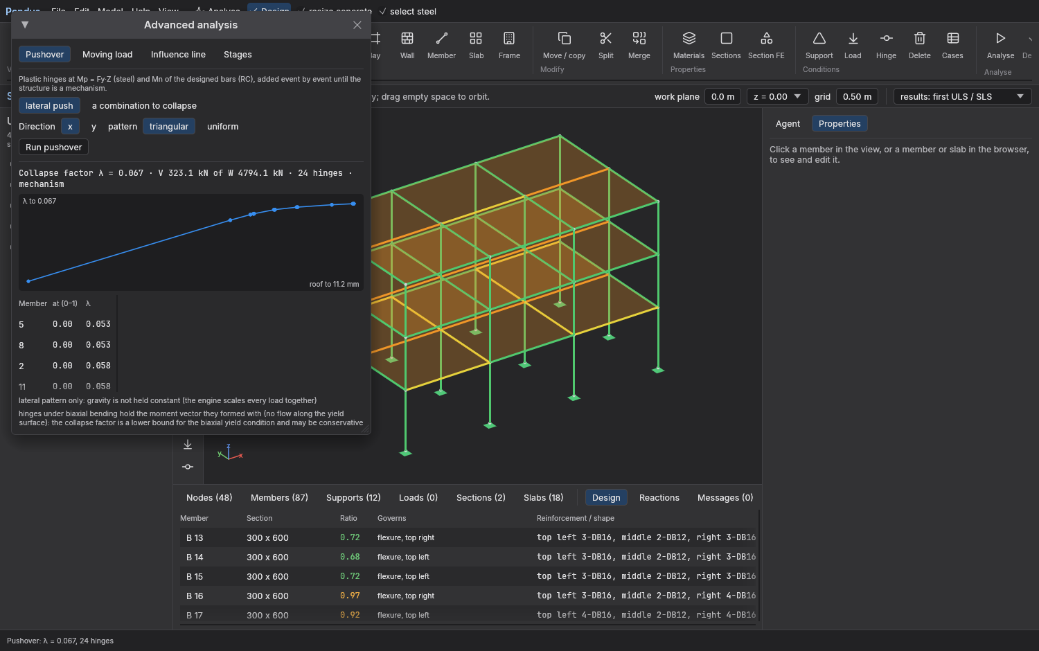The width and height of the screenshot is (1039, 651).
Task: Click the grid spacing input field
Action: 857,97
